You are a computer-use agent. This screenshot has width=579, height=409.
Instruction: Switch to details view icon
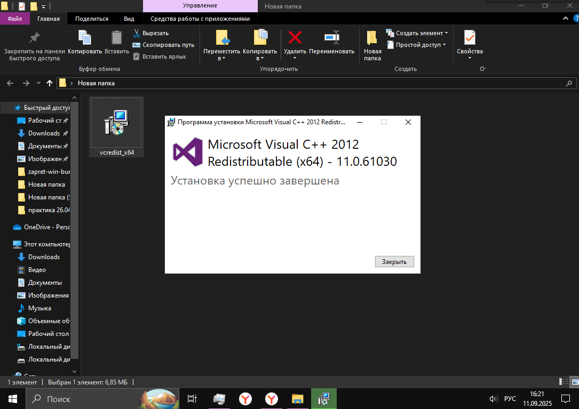(x=564, y=382)
